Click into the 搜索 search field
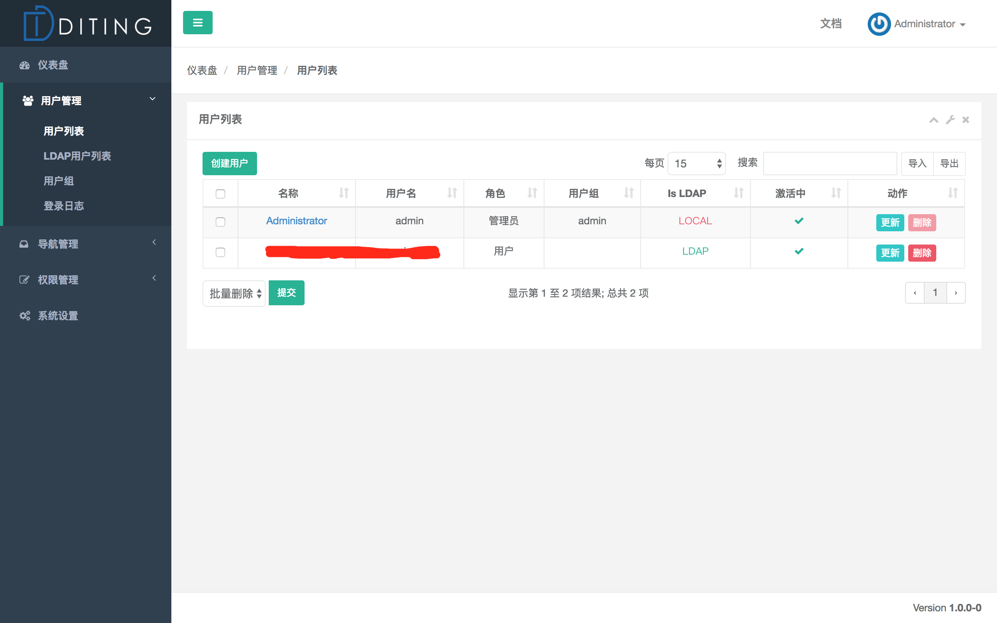Image resolution: width=997 pixels, height=623 pixels. point(830,164)
